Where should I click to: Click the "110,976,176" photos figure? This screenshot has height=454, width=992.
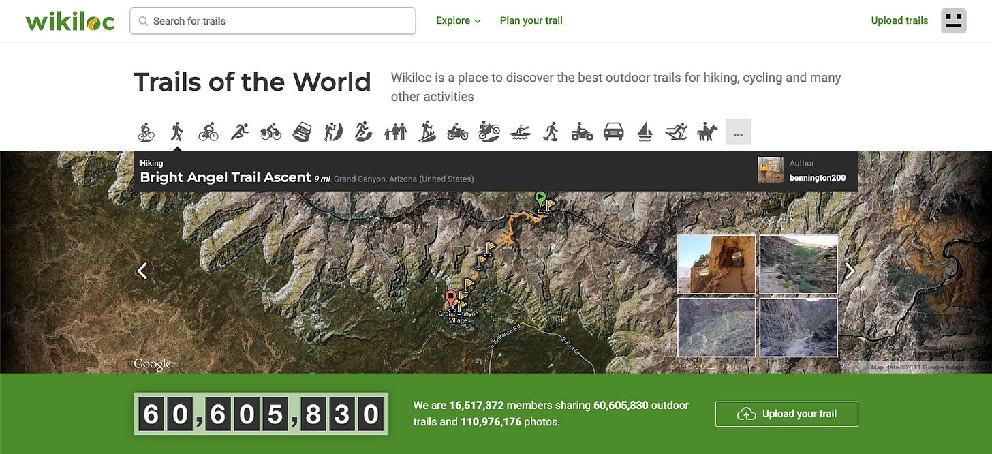click(x=491, y=422)
